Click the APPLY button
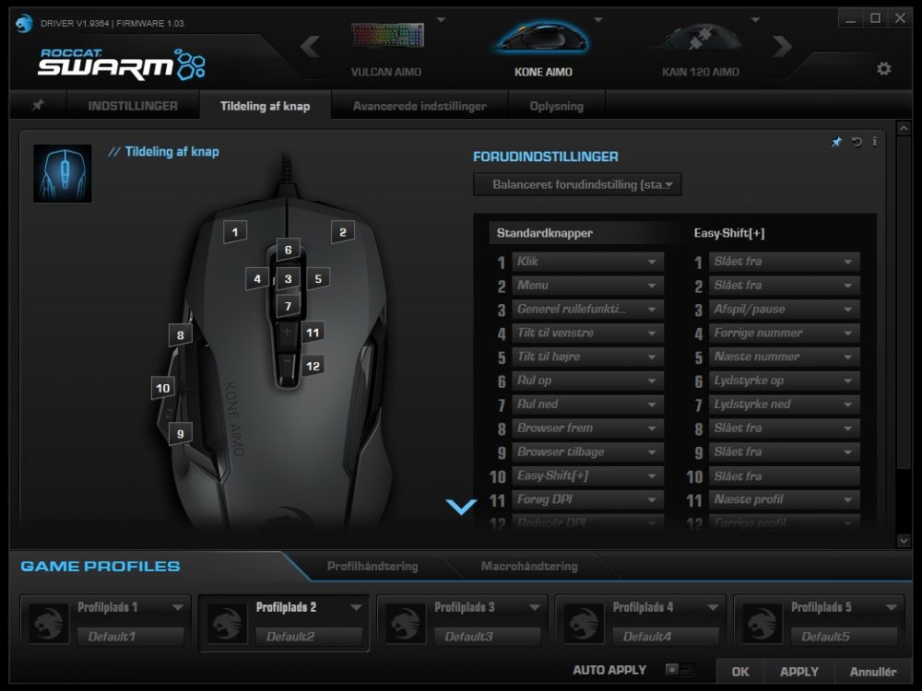 coord(799,671)
